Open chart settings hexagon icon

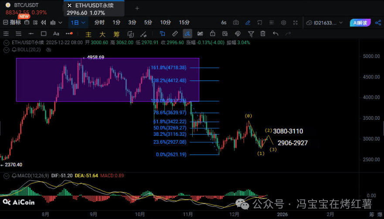coord(284,23)
